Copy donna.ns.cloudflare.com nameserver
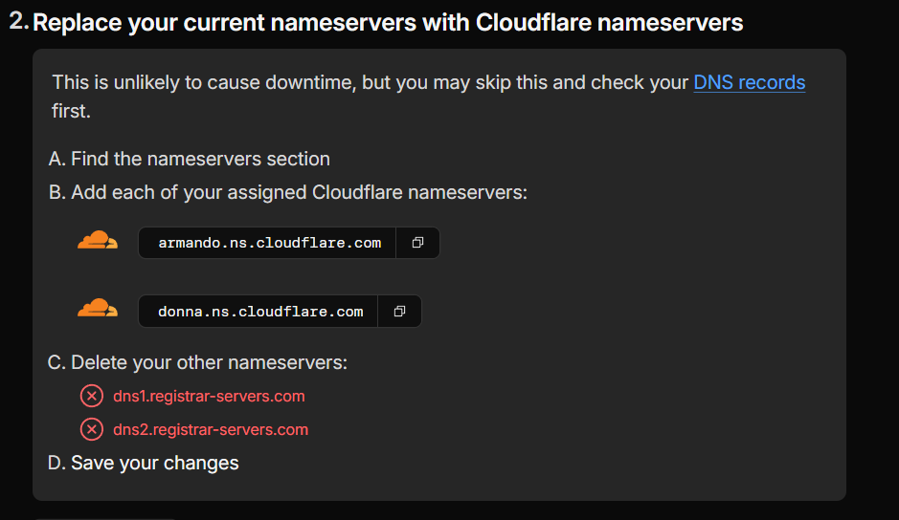Image resolution: width=899 pixels, height=520 pixels. point(399,311)
